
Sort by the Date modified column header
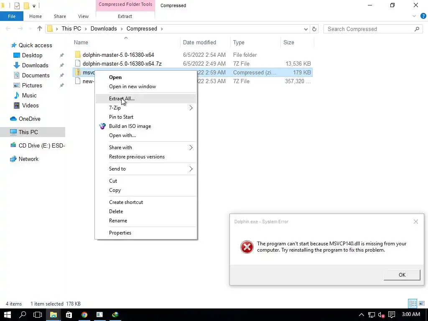[x=199, y=42]
